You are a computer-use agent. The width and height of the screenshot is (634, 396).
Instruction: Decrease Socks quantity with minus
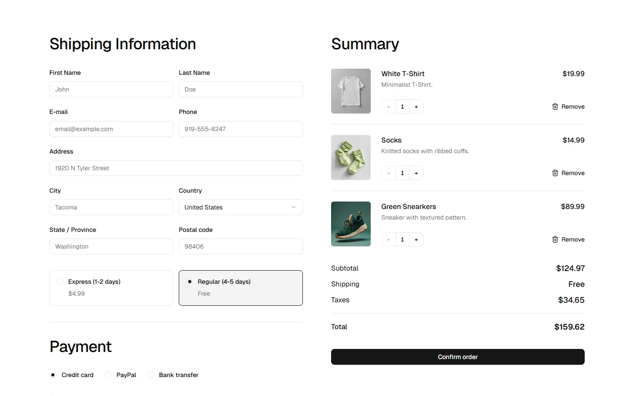click(388, 173)
